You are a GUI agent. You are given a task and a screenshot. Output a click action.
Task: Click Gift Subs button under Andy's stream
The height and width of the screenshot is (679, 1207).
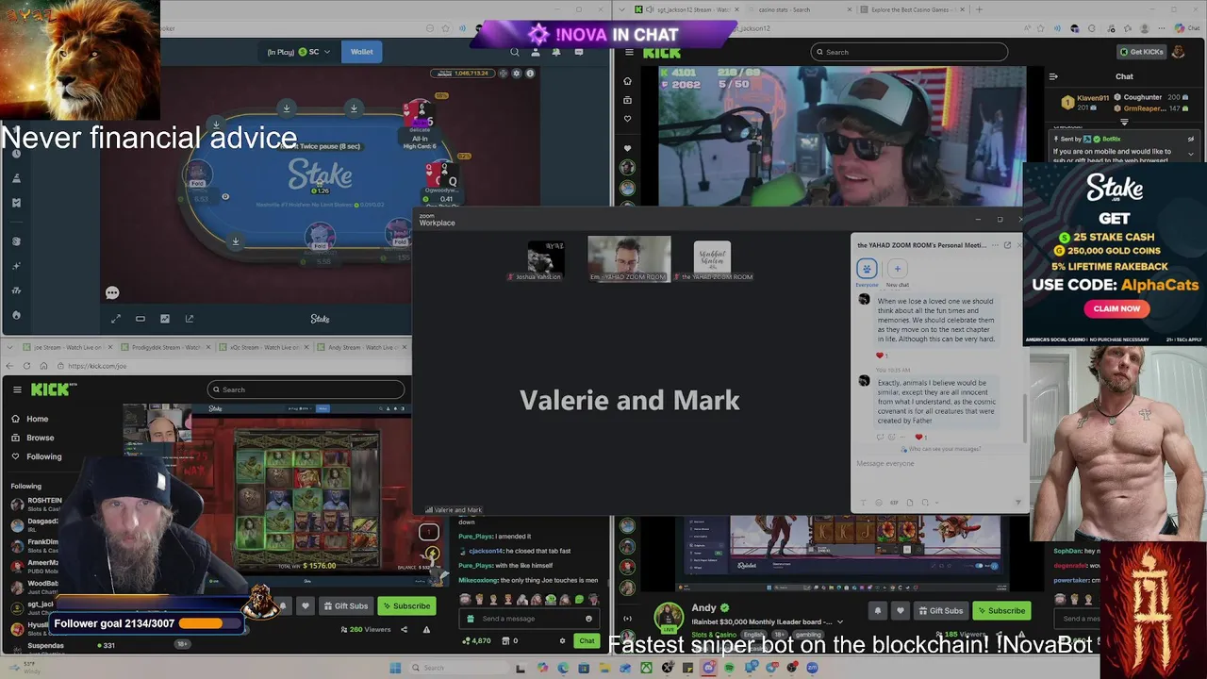pyautogui.click(x=940, y=610)
